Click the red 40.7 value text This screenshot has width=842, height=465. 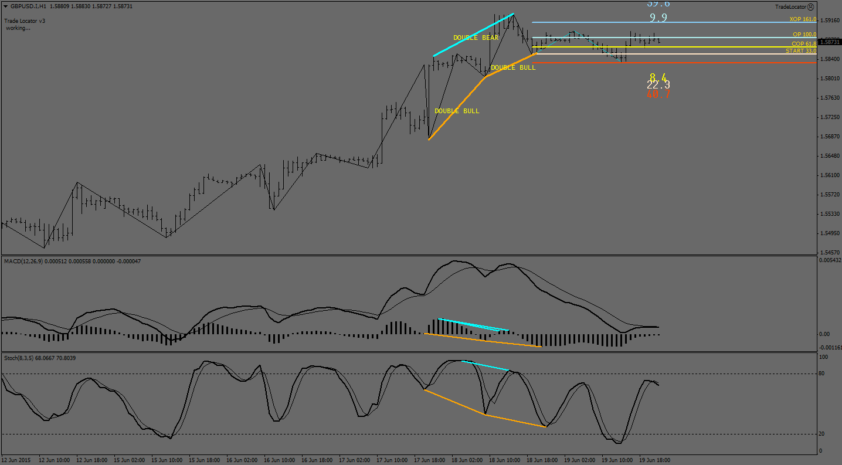[658, 94]
